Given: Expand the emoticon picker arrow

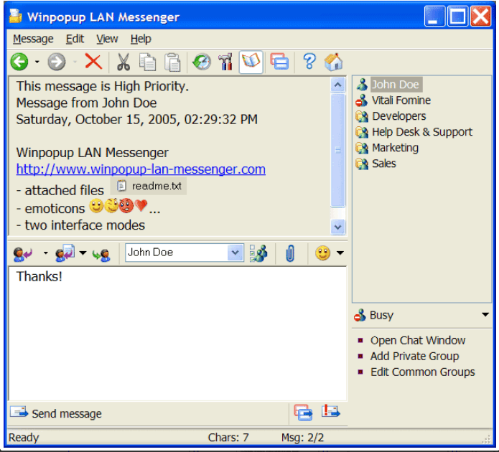Looking at the screenshot, I should coord(340,253).
